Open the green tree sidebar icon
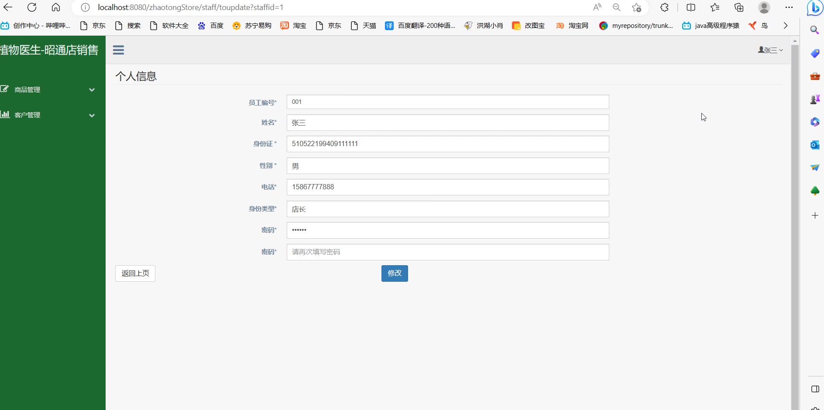 click(815, 191)
